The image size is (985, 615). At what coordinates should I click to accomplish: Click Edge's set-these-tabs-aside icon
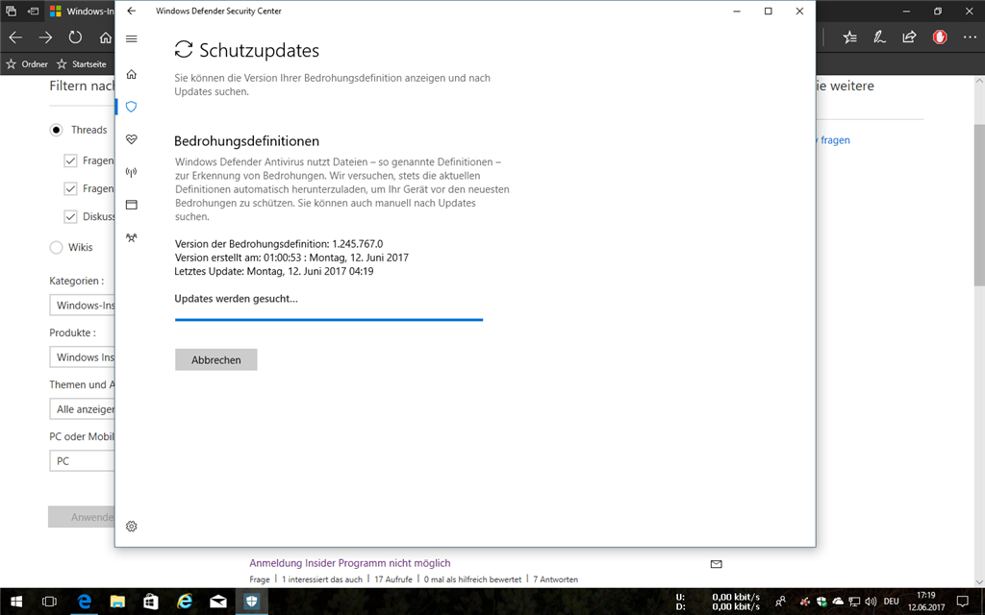point(34,11)
